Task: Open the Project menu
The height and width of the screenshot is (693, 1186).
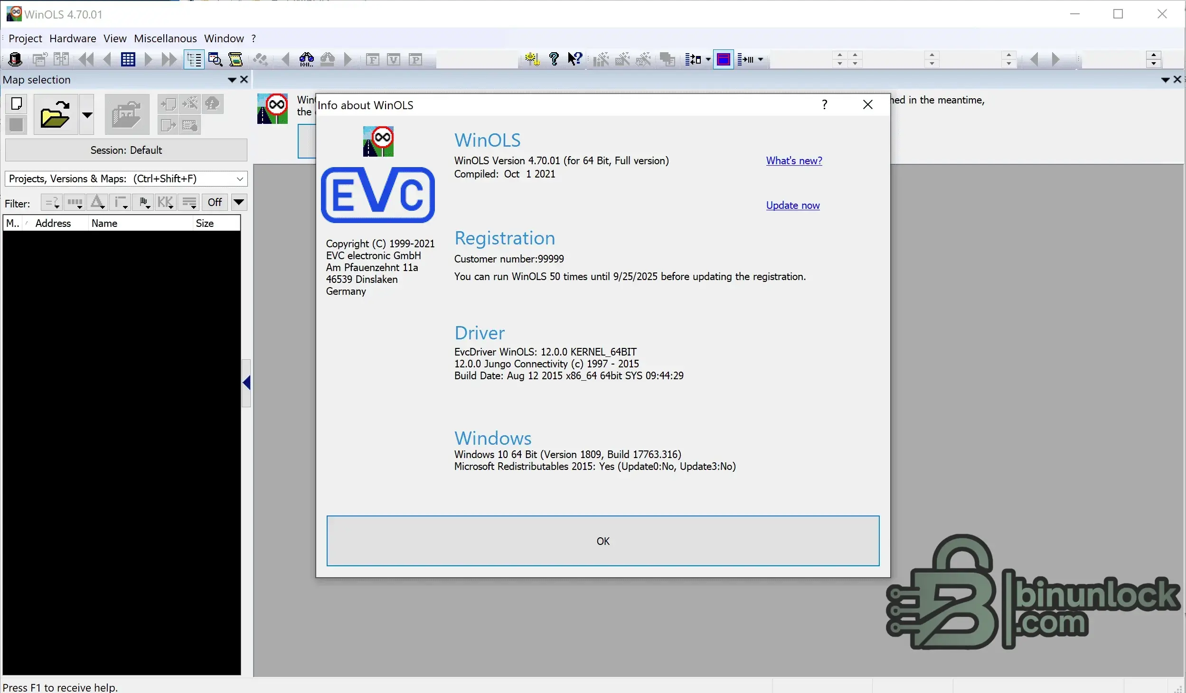Action: pyautogui.click(x=25, y=38)
